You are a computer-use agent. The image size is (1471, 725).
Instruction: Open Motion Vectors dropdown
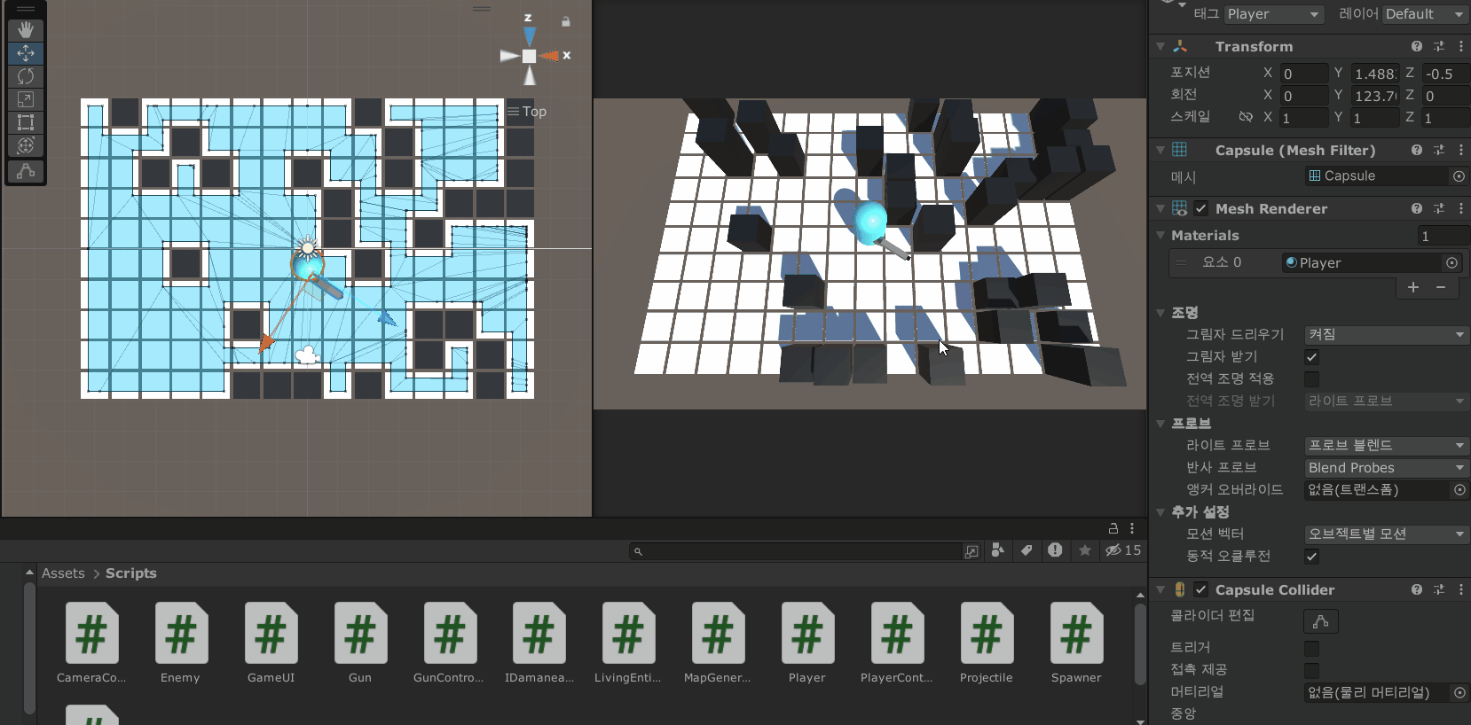point(1387,534)
